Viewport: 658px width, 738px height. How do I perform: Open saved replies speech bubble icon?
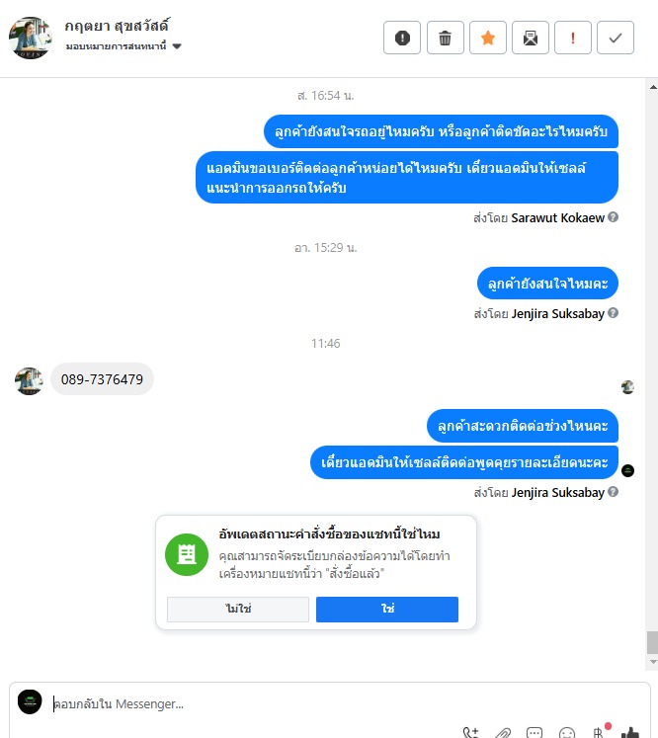[535, 732]
